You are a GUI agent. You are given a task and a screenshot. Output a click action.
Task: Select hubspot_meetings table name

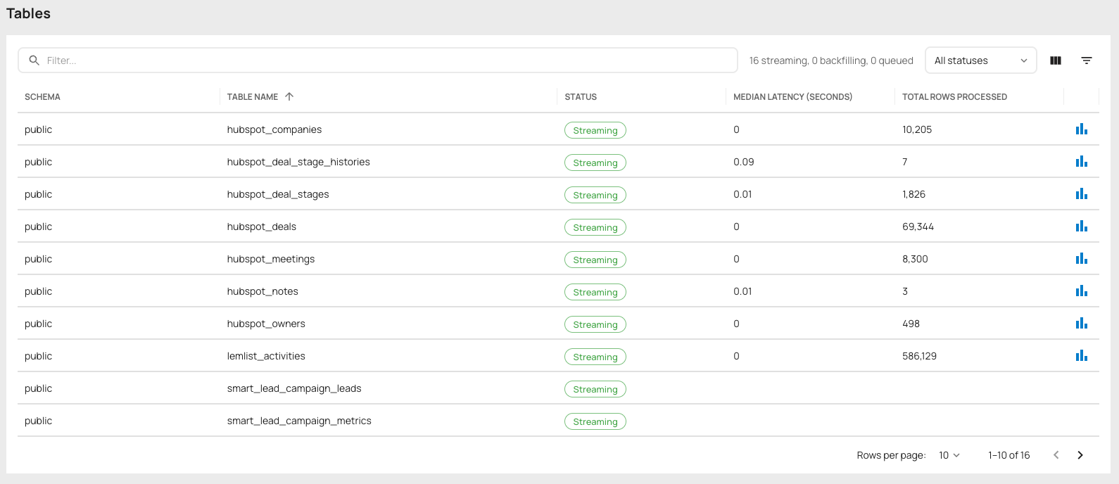[x=271, y=259]
